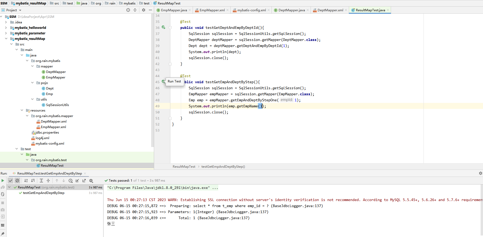Click BaseJdbcLogger.java:137 link in first DEBUG line

[x=297, y=206]
